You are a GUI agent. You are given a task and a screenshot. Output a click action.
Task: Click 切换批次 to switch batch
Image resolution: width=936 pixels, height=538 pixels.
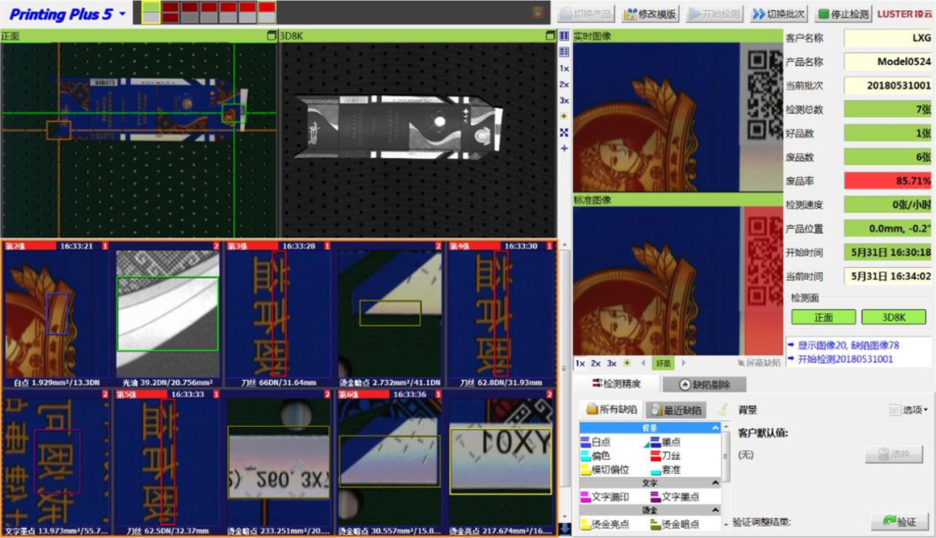point(778,14)
